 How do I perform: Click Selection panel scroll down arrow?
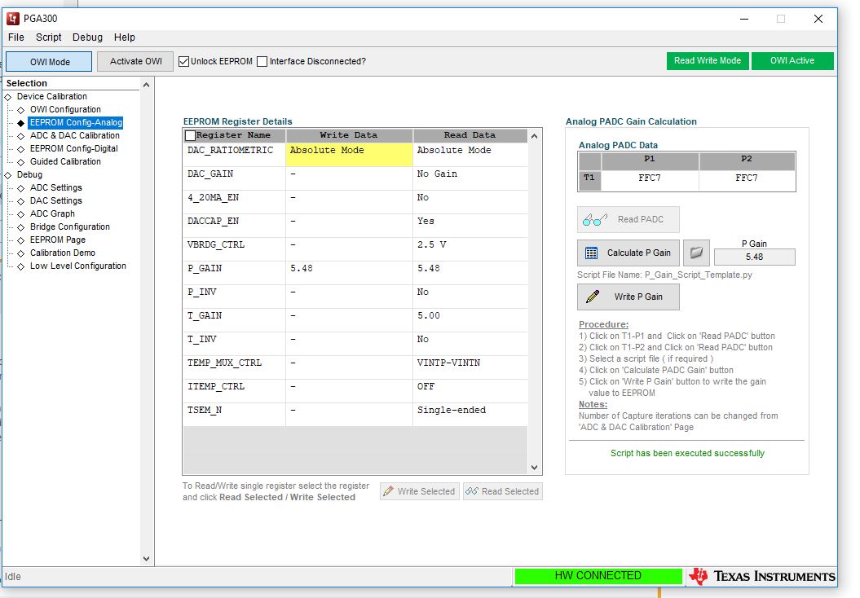click(146, 559)
